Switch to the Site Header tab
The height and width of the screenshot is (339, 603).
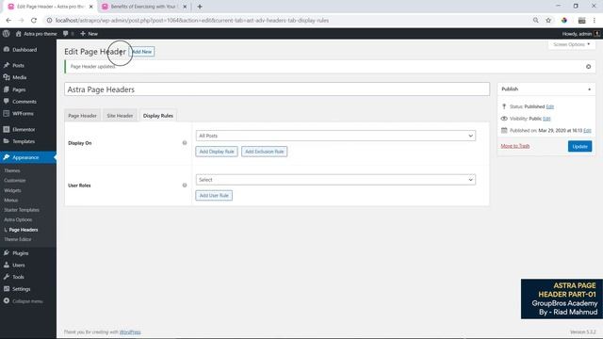120,116
